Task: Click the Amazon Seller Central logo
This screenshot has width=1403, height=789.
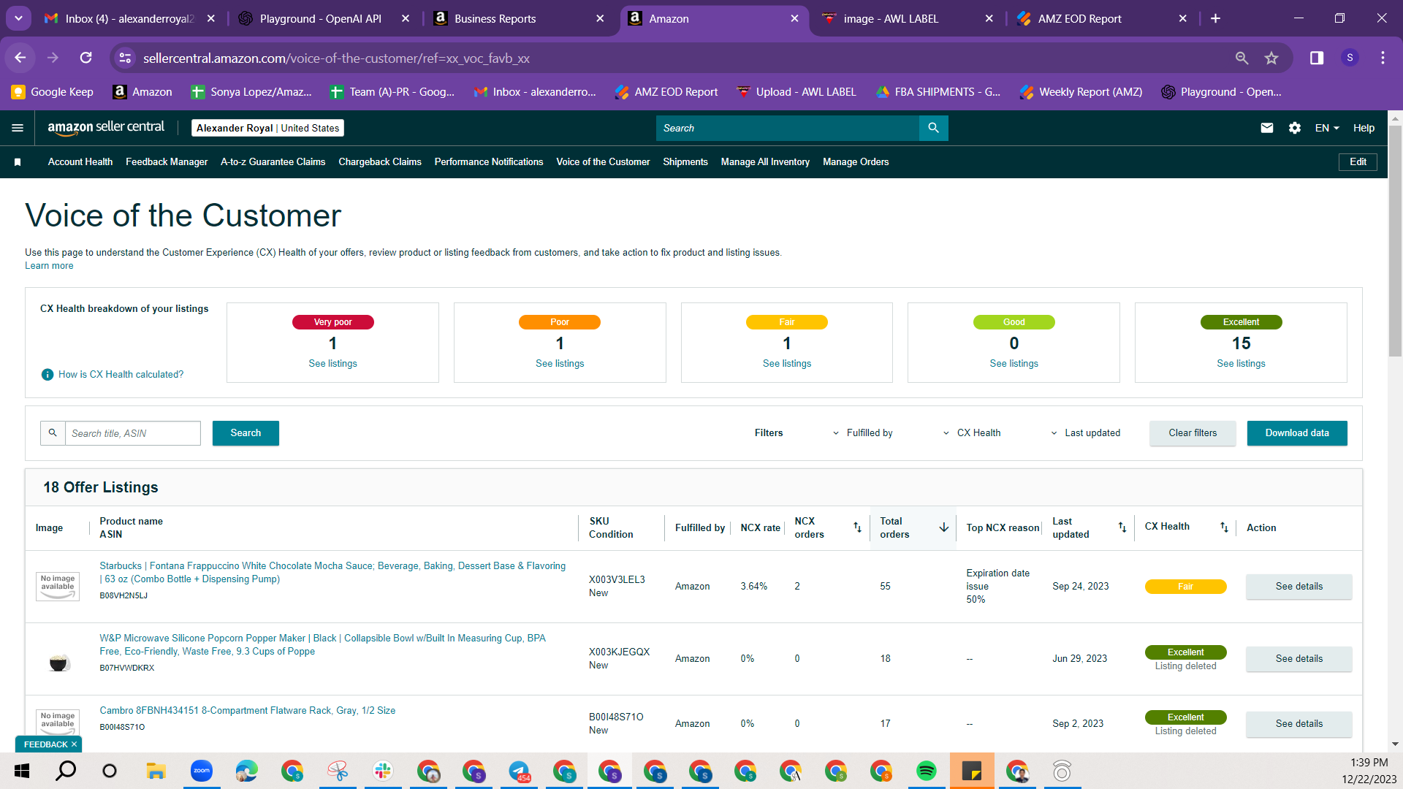Action: [106, 128]
